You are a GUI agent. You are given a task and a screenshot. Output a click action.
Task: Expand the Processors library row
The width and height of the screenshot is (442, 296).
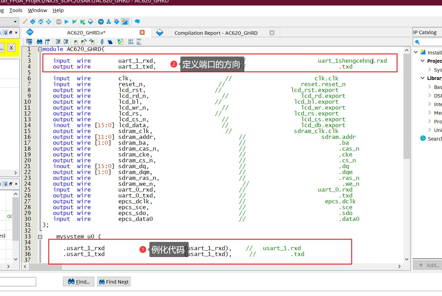[x=430, y=121]
